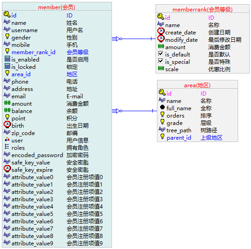Select the memberrank(会员等级) table title

(202, 10)
